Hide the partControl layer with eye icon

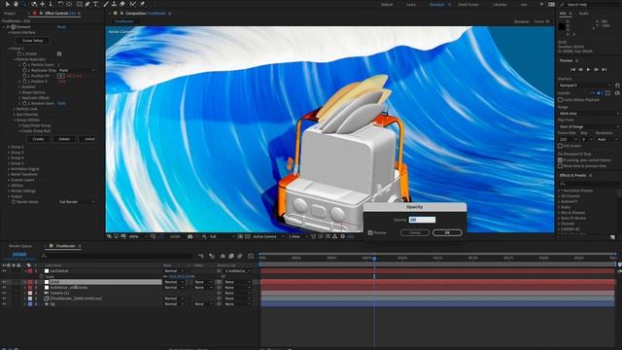4,271
